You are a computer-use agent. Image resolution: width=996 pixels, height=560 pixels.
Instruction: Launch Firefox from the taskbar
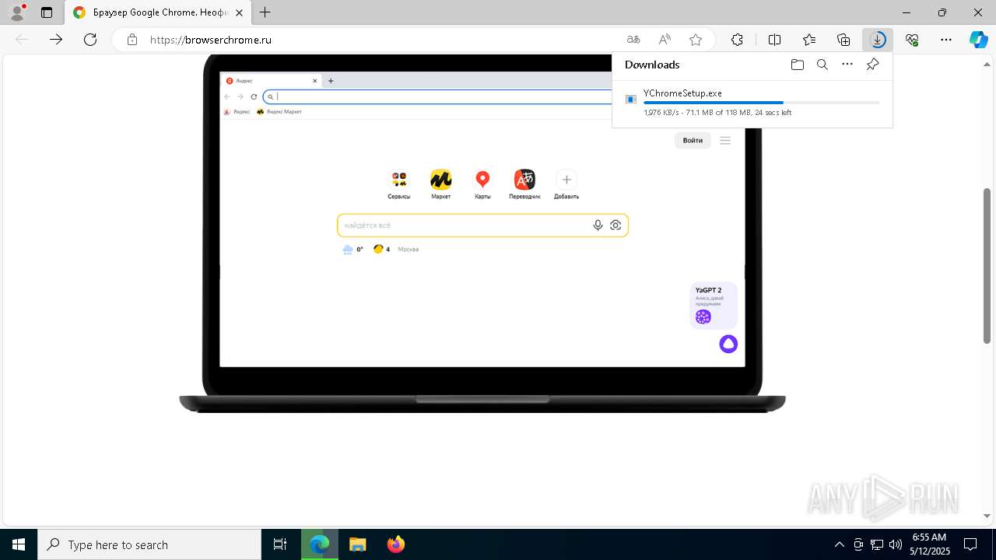point(396,544)
